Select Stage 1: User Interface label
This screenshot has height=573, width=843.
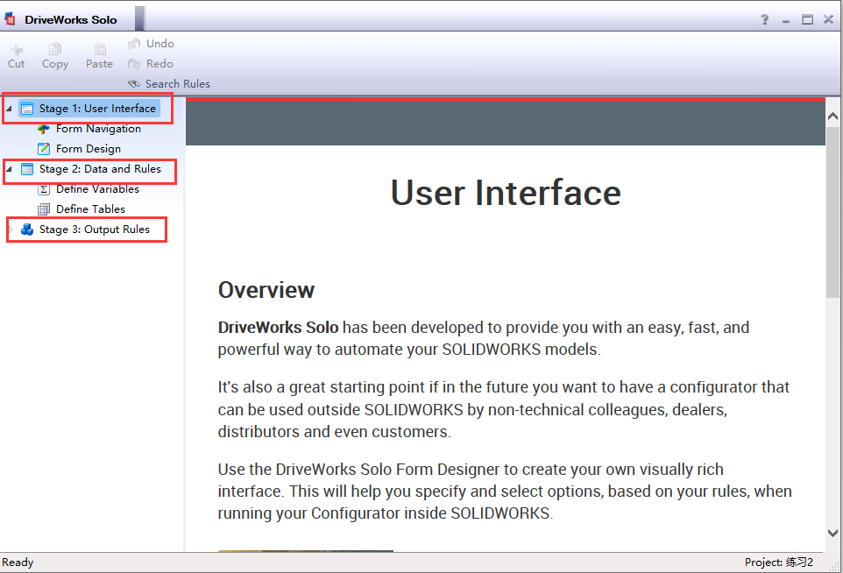click(97, 109)
